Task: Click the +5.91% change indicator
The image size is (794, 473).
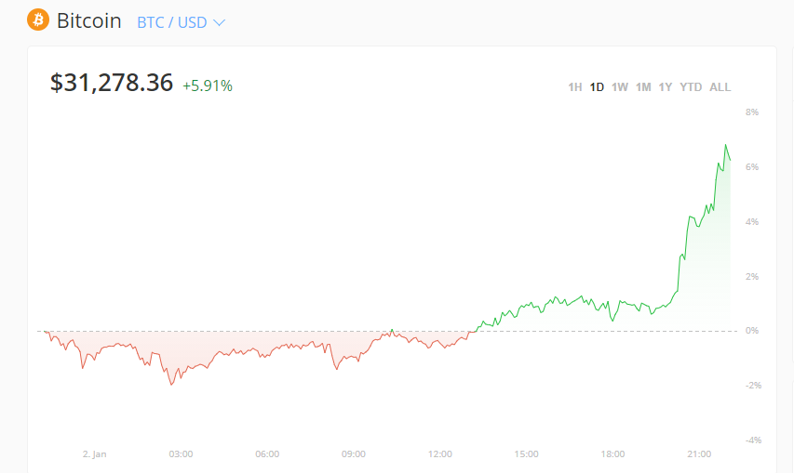Action: click(x=208, y=85)
